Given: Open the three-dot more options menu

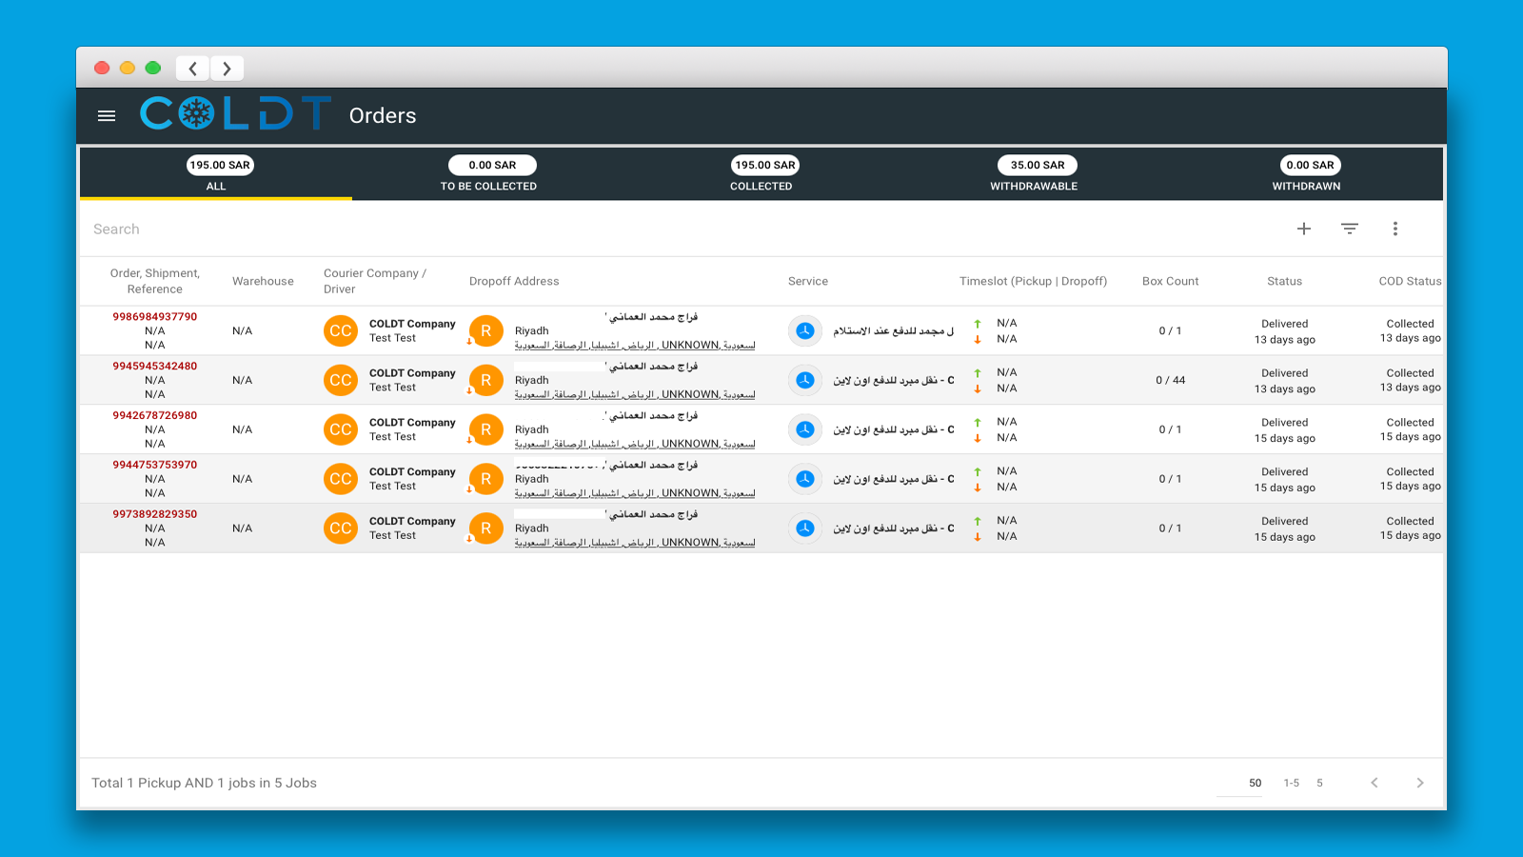Looking at the screenshot, I should pos(1395,229).
